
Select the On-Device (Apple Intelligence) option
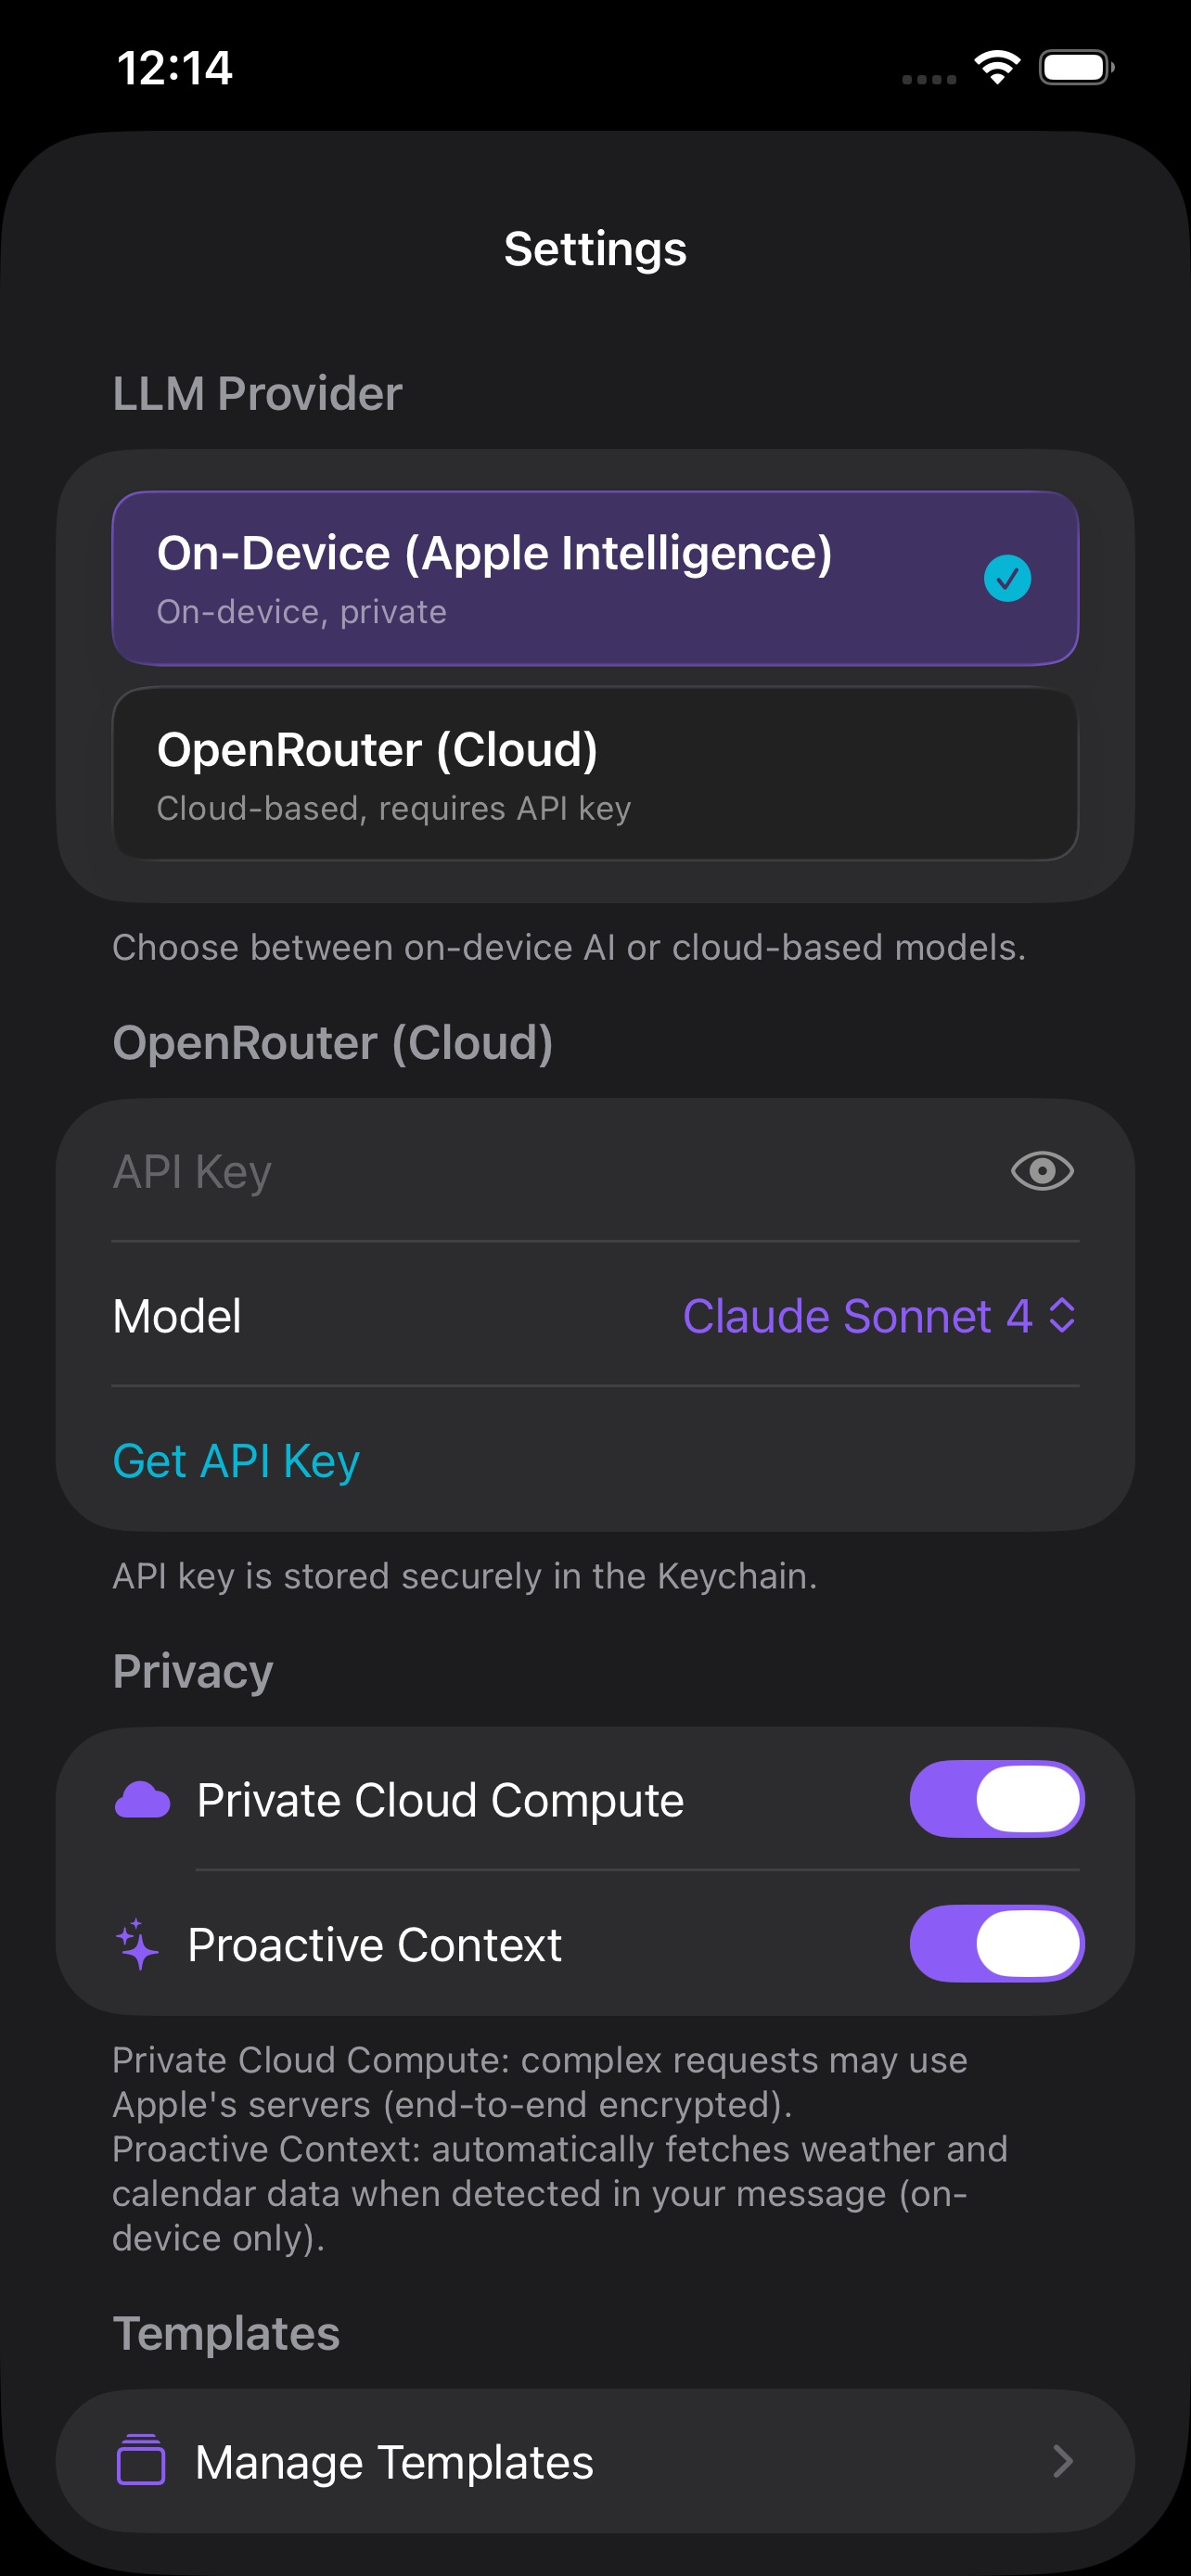tap(595, 577)
